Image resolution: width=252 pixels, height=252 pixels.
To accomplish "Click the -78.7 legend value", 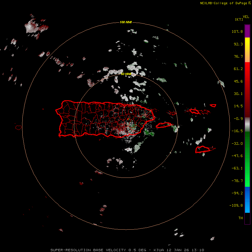I will 237,181.
